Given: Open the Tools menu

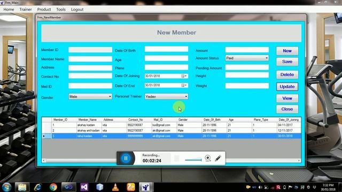Looking at the screenshot, I should point(61,10).
